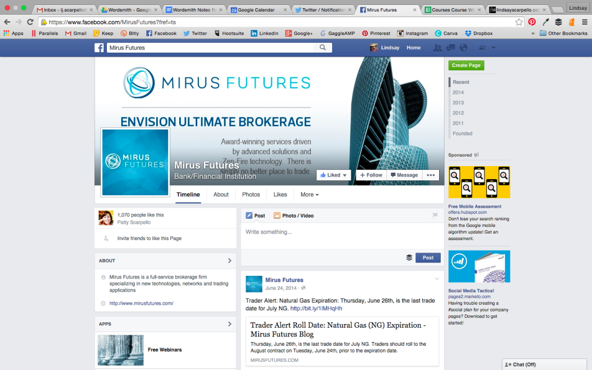Expand the ABOUT section chevron
This screenshot has width=592, height=370.
(230, 260)
